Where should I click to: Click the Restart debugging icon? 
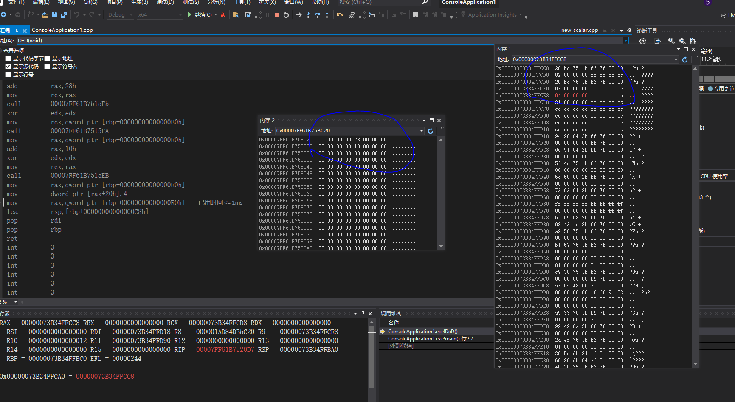coord(286,15)
